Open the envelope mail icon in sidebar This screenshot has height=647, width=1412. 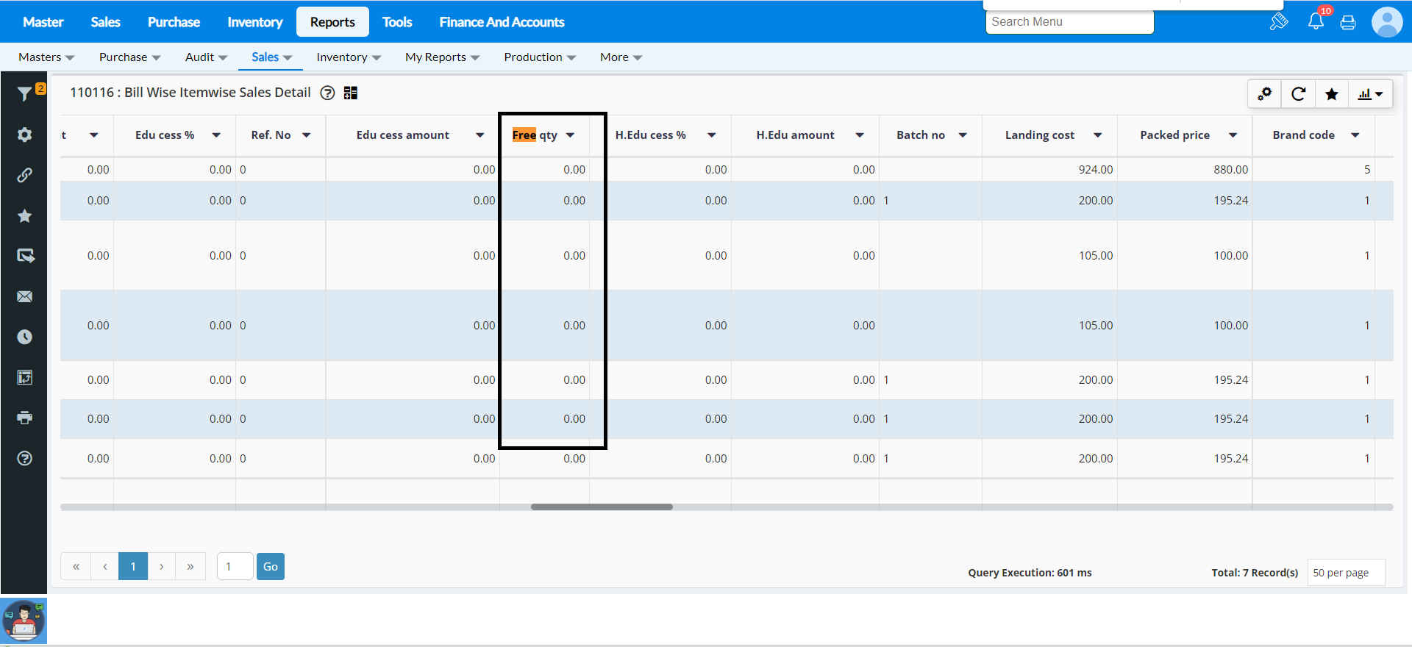[24, 296]
